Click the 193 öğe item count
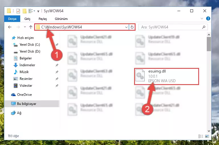The width and height of the screenshot is (219, 145). [13, 136]
